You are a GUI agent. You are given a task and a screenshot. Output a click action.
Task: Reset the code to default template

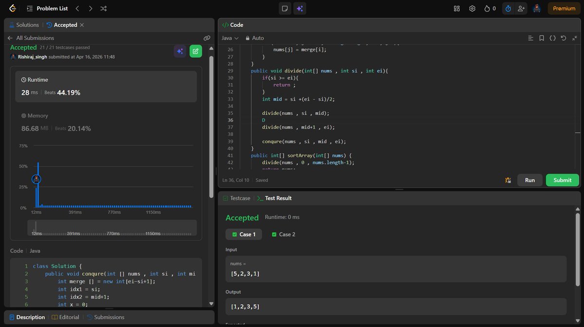tap(564, 37)
